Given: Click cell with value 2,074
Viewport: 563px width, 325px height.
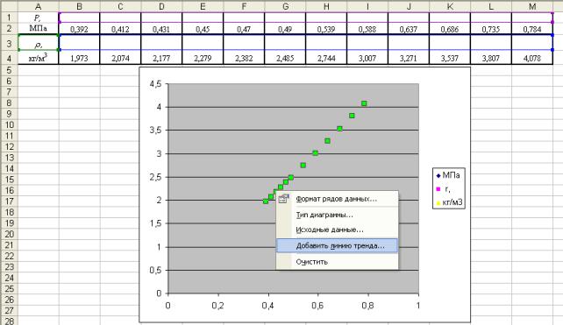Looking at the screenshot, I should click(x=120, y=58).
